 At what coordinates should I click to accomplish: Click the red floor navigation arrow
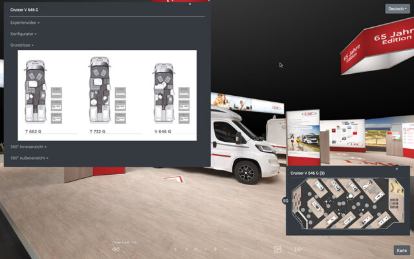click(x=174, y=179)
